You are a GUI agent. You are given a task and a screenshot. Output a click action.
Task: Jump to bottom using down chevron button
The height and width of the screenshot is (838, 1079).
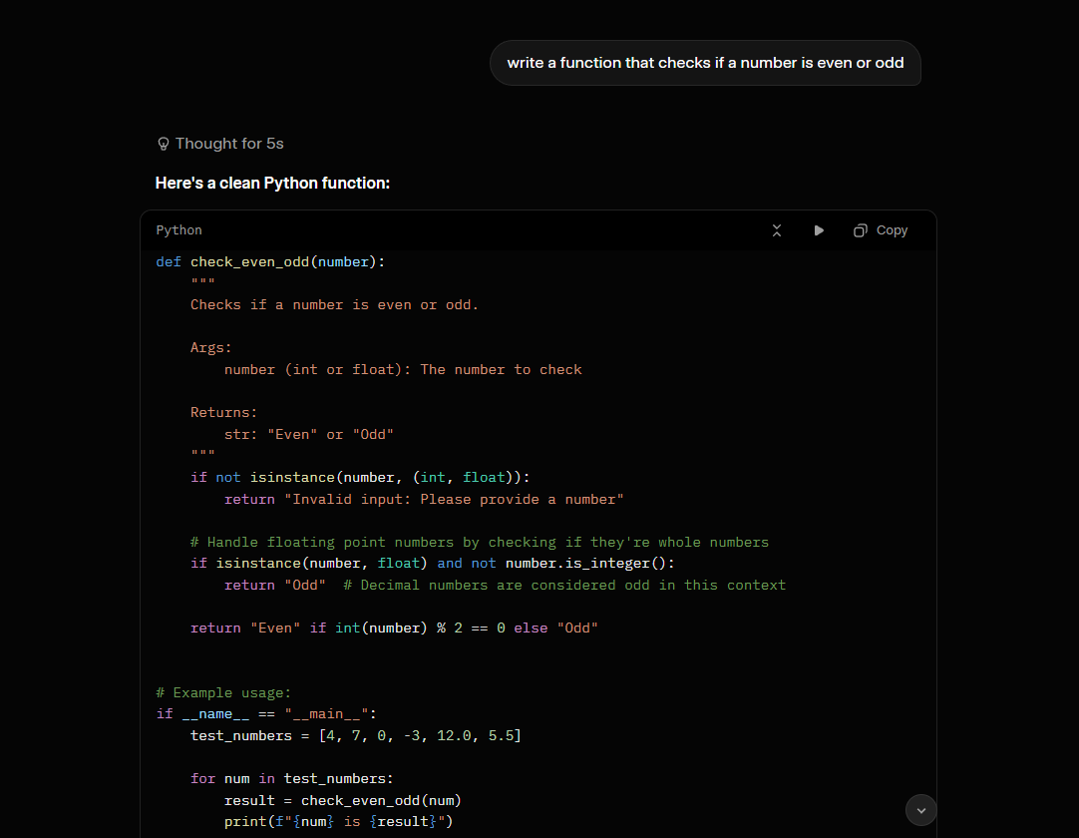tap(920, 810)
